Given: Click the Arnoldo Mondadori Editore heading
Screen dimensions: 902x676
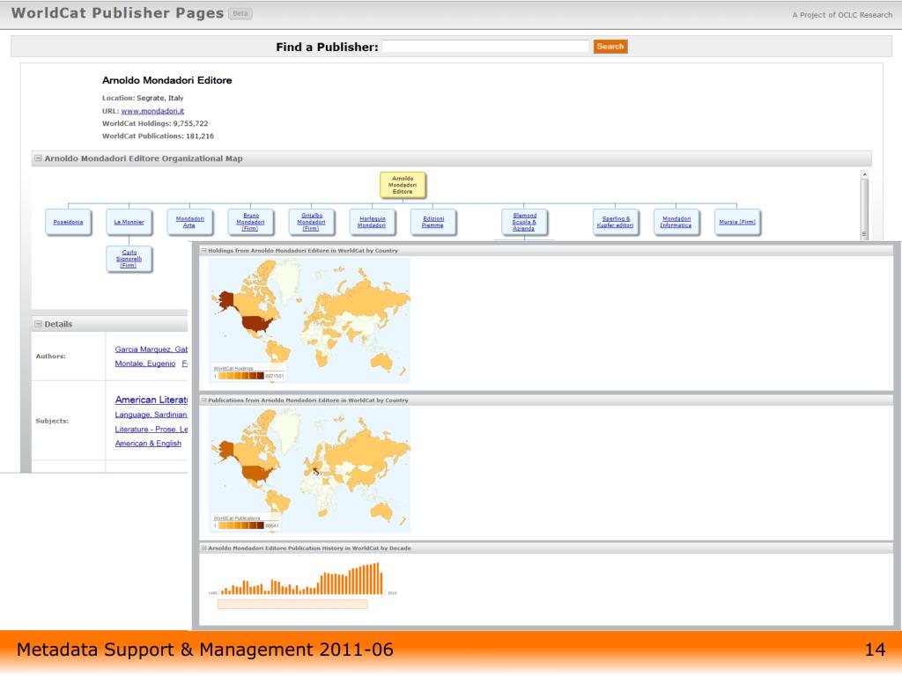Looking at the screenshot, I should [166, 80].
